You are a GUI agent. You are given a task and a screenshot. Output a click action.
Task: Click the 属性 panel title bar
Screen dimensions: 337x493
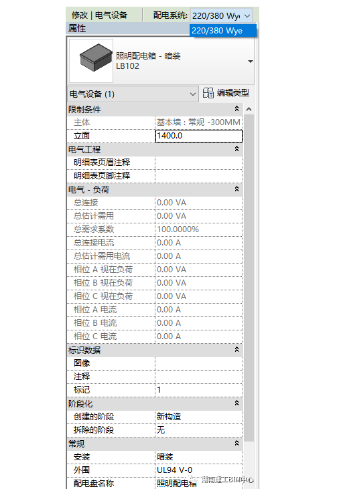pyautogui.click(x=127, y=29)
